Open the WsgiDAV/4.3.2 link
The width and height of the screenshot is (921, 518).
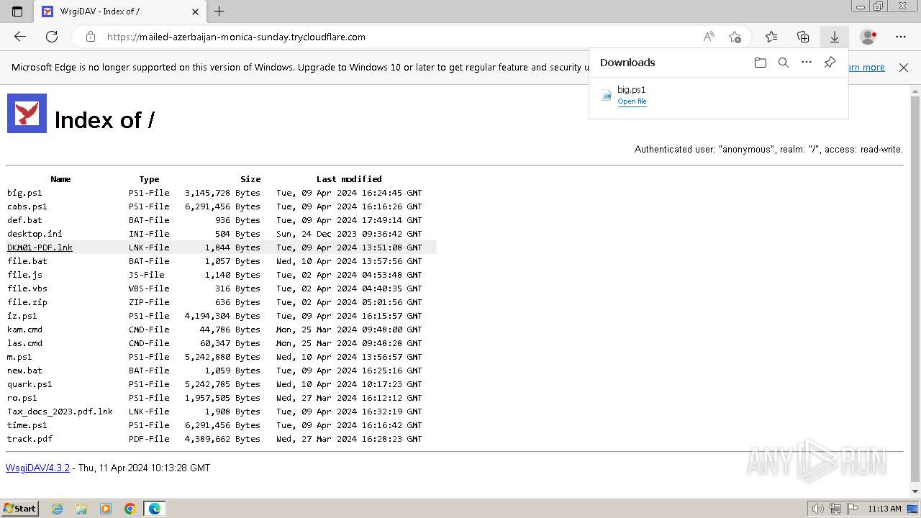click(x=37, y=468)
